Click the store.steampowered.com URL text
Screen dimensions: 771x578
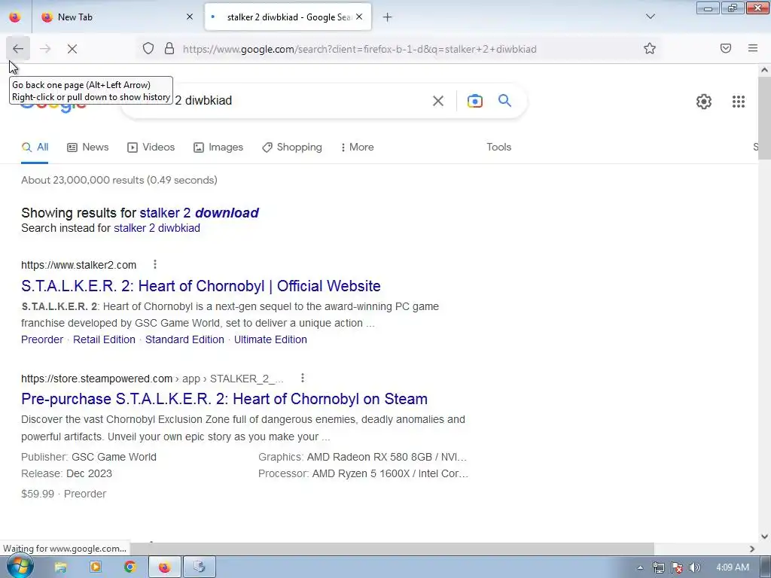point(96,379)
